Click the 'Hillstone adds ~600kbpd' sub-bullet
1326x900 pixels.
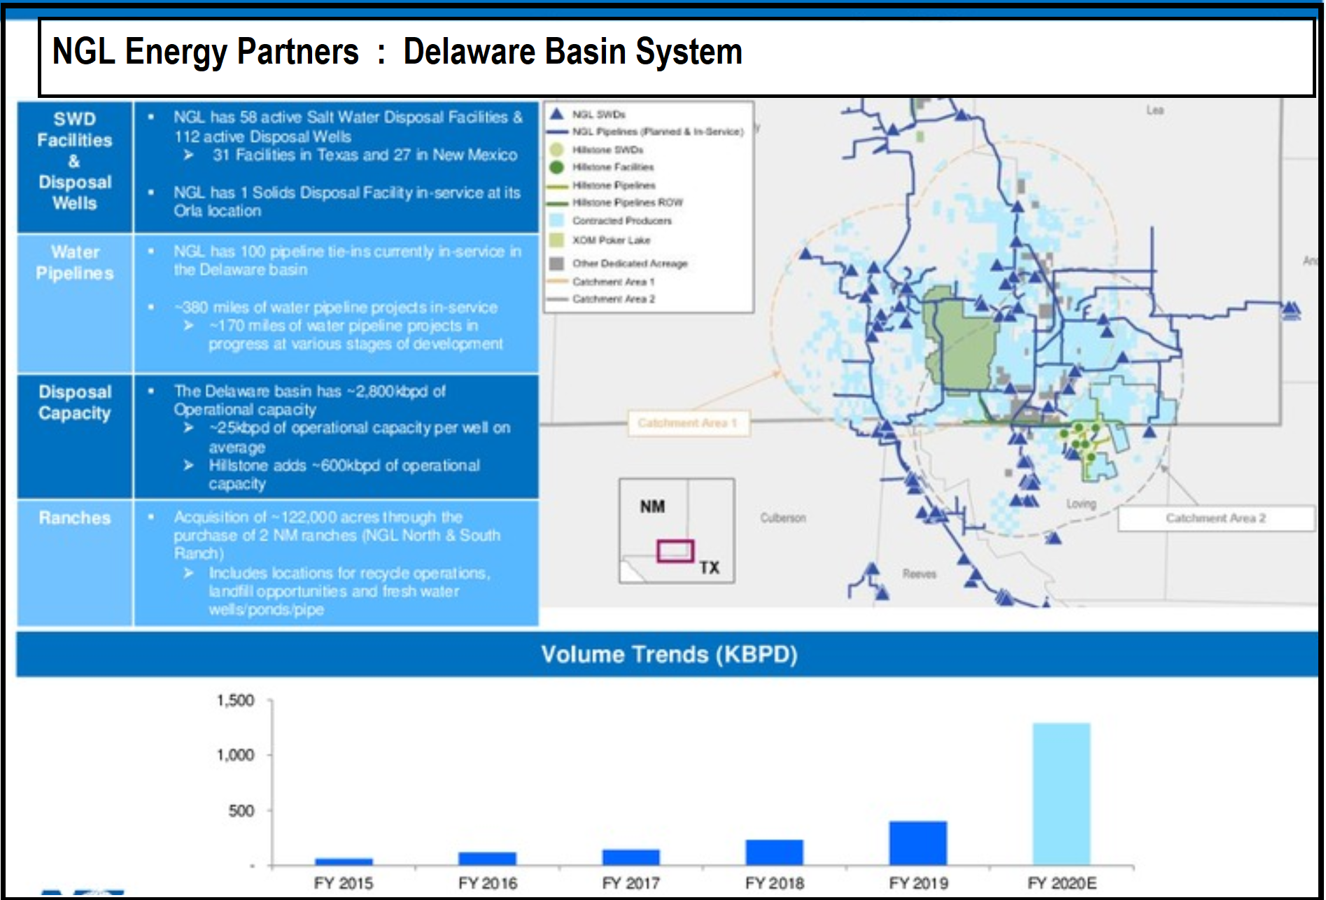344,475
